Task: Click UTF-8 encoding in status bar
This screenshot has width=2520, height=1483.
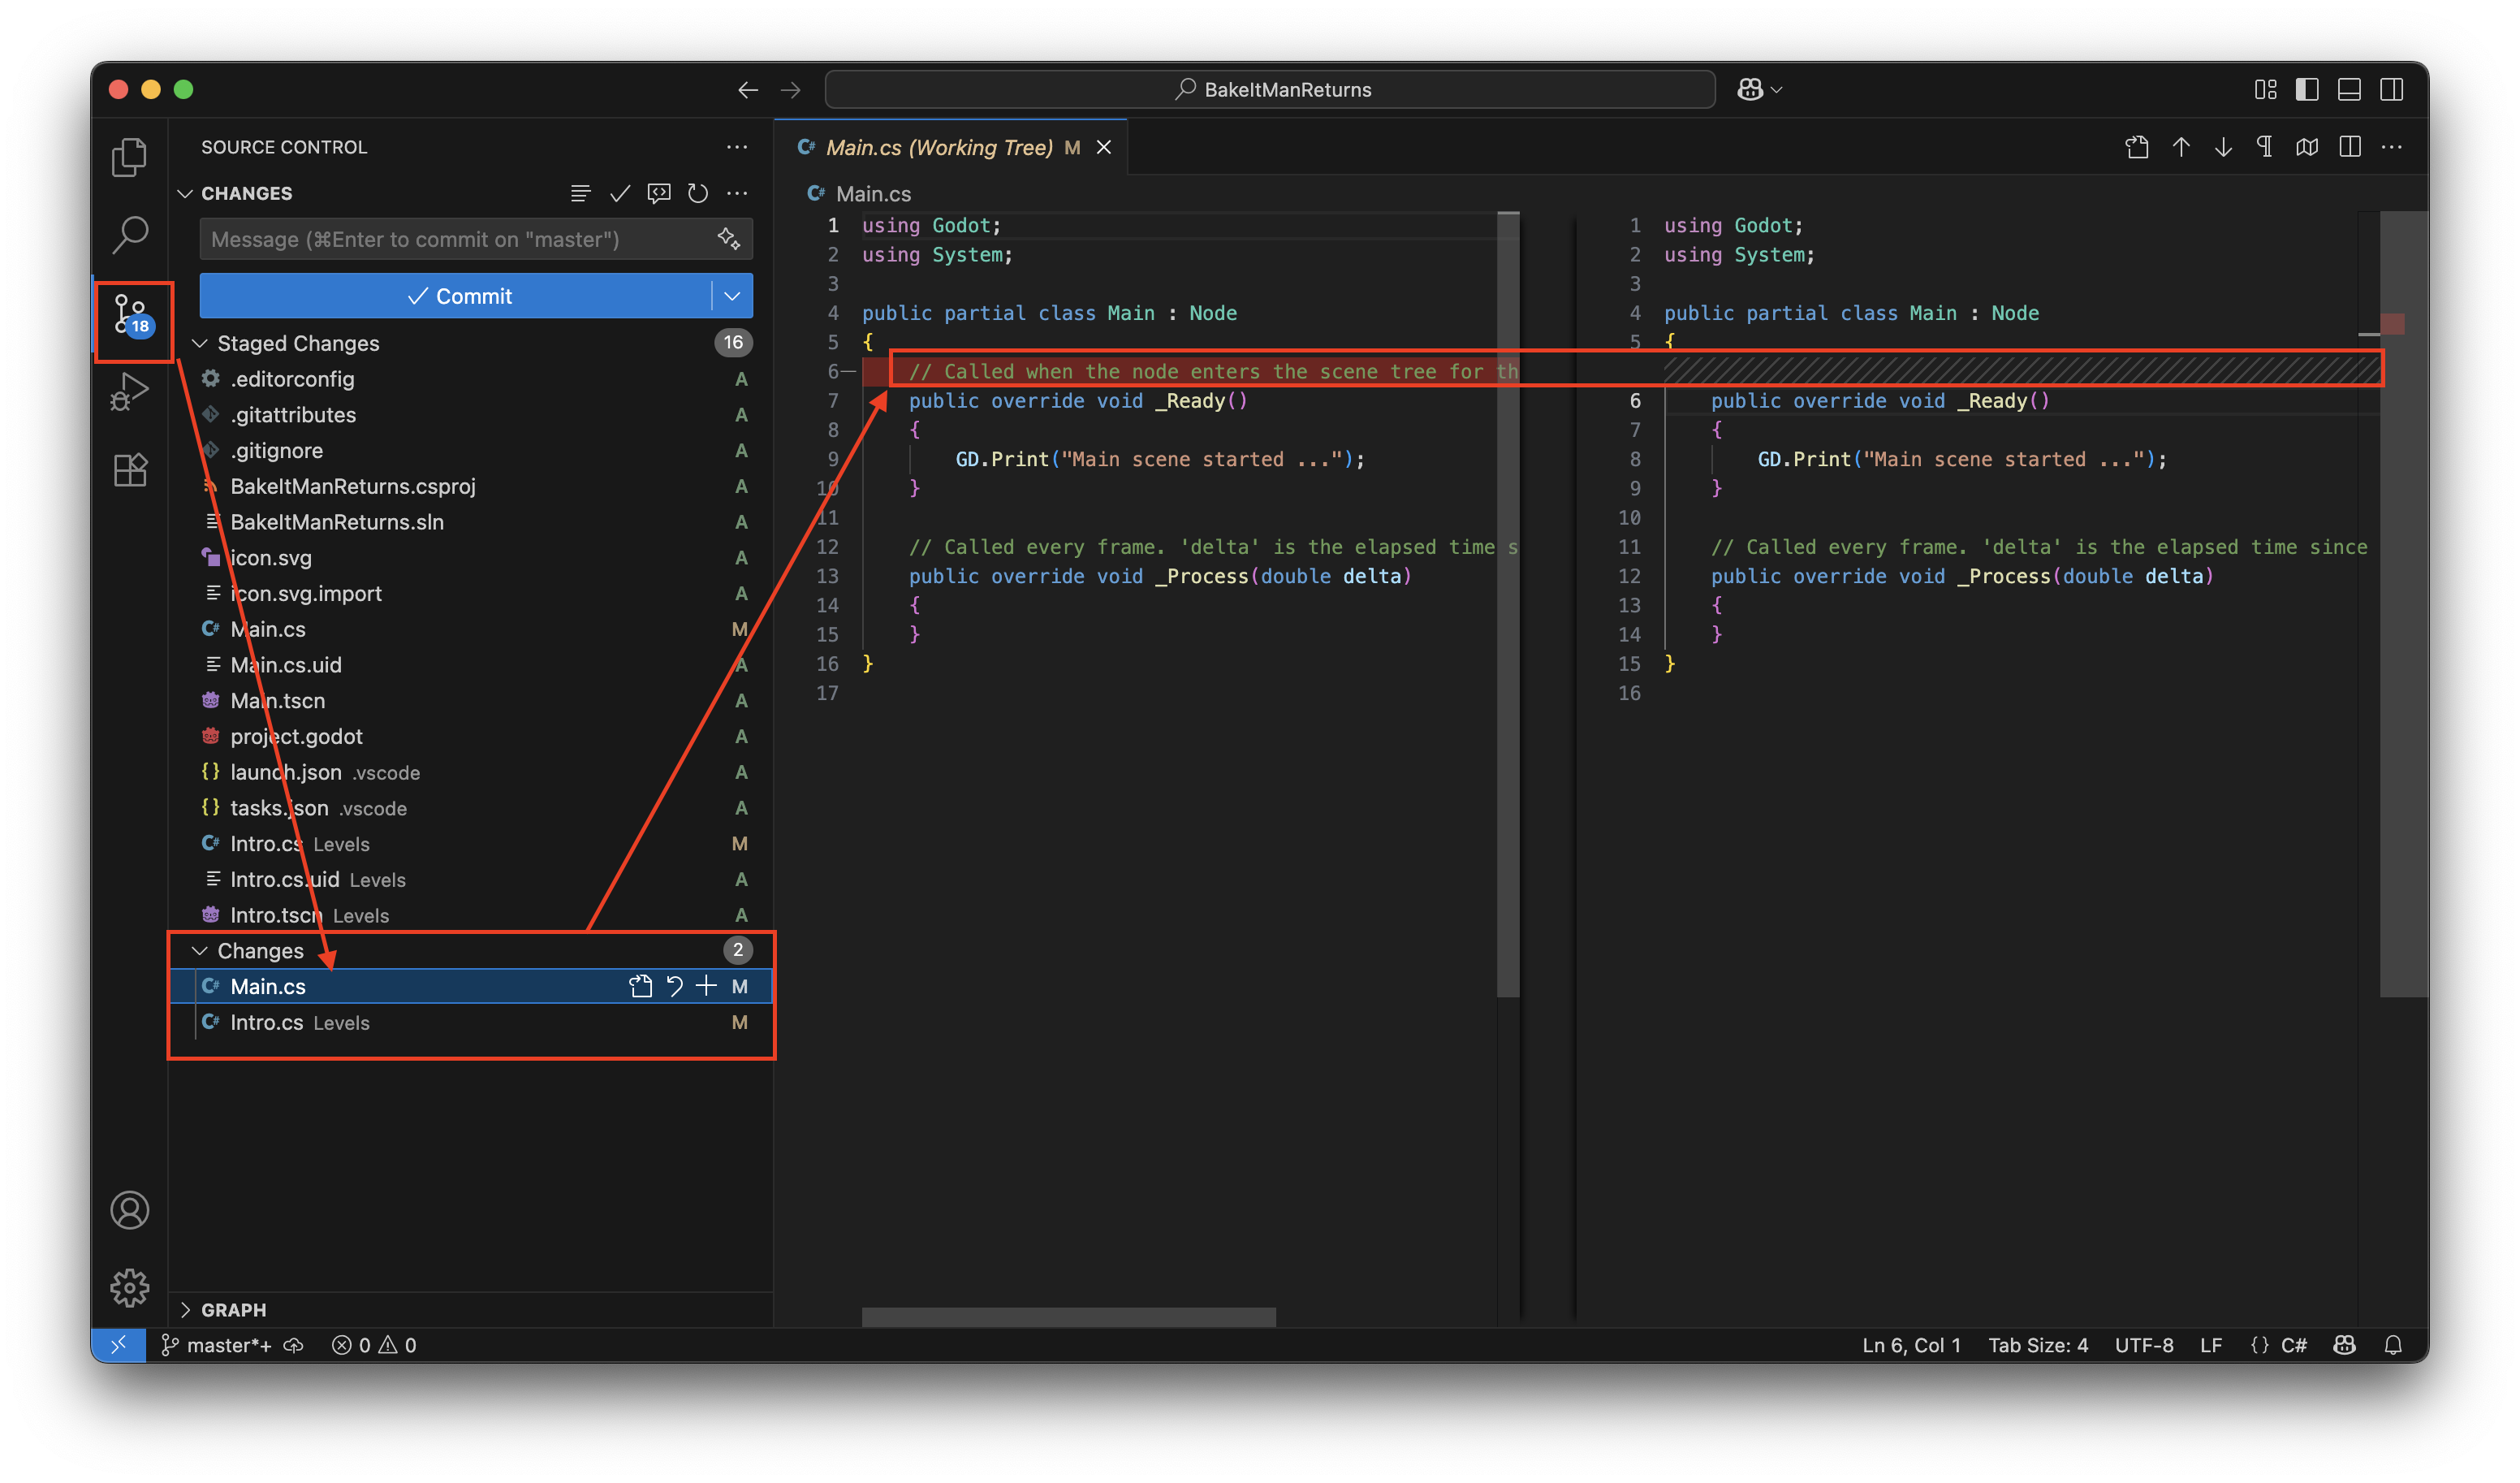Action: pos(2144,1345)
